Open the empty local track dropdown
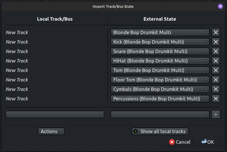 (55, 114)
